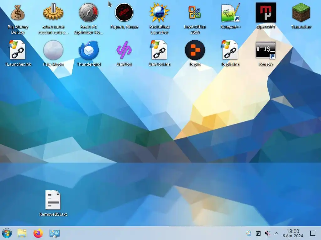Launch the Notepad++ shortcut
Image resolution: width=321 pixels, height=240 pixels.
(230, 12)
